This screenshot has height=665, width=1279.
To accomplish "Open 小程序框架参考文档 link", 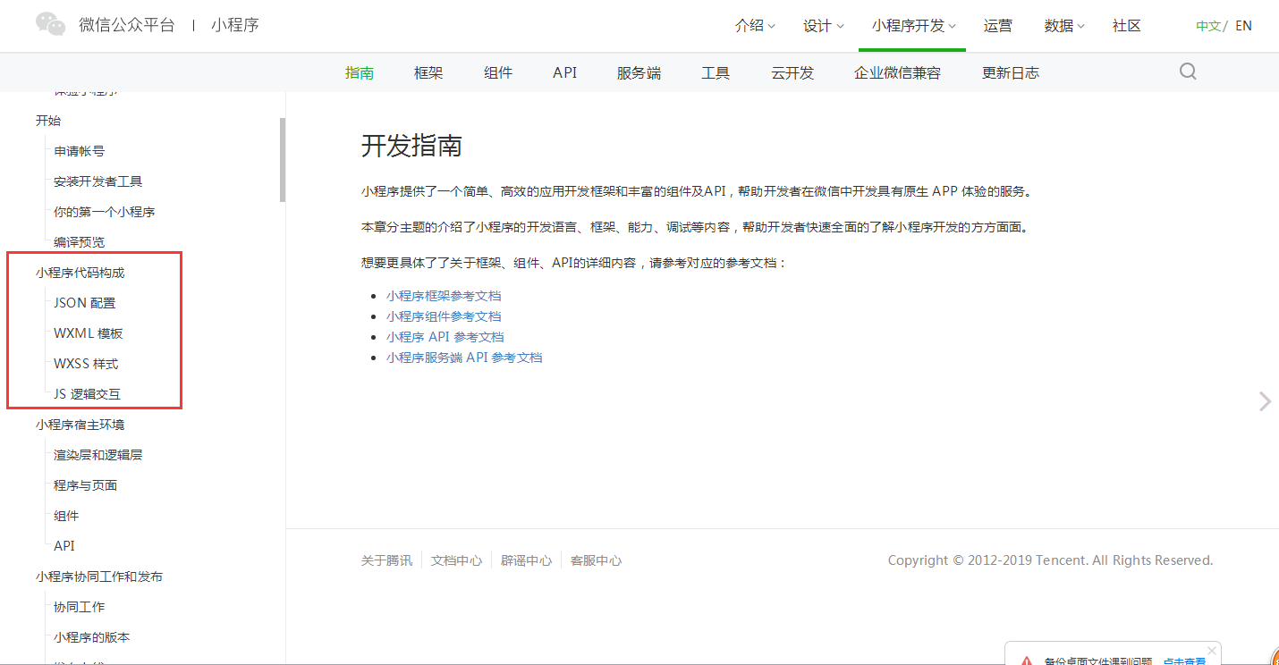I will point(444,296).
